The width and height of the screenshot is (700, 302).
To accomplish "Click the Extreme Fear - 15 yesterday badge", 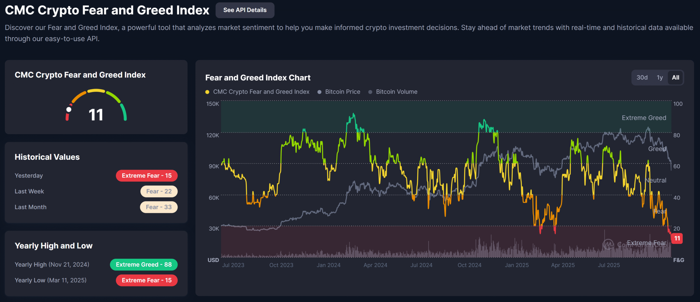I will pyautogui.click(x=147, y=176).
